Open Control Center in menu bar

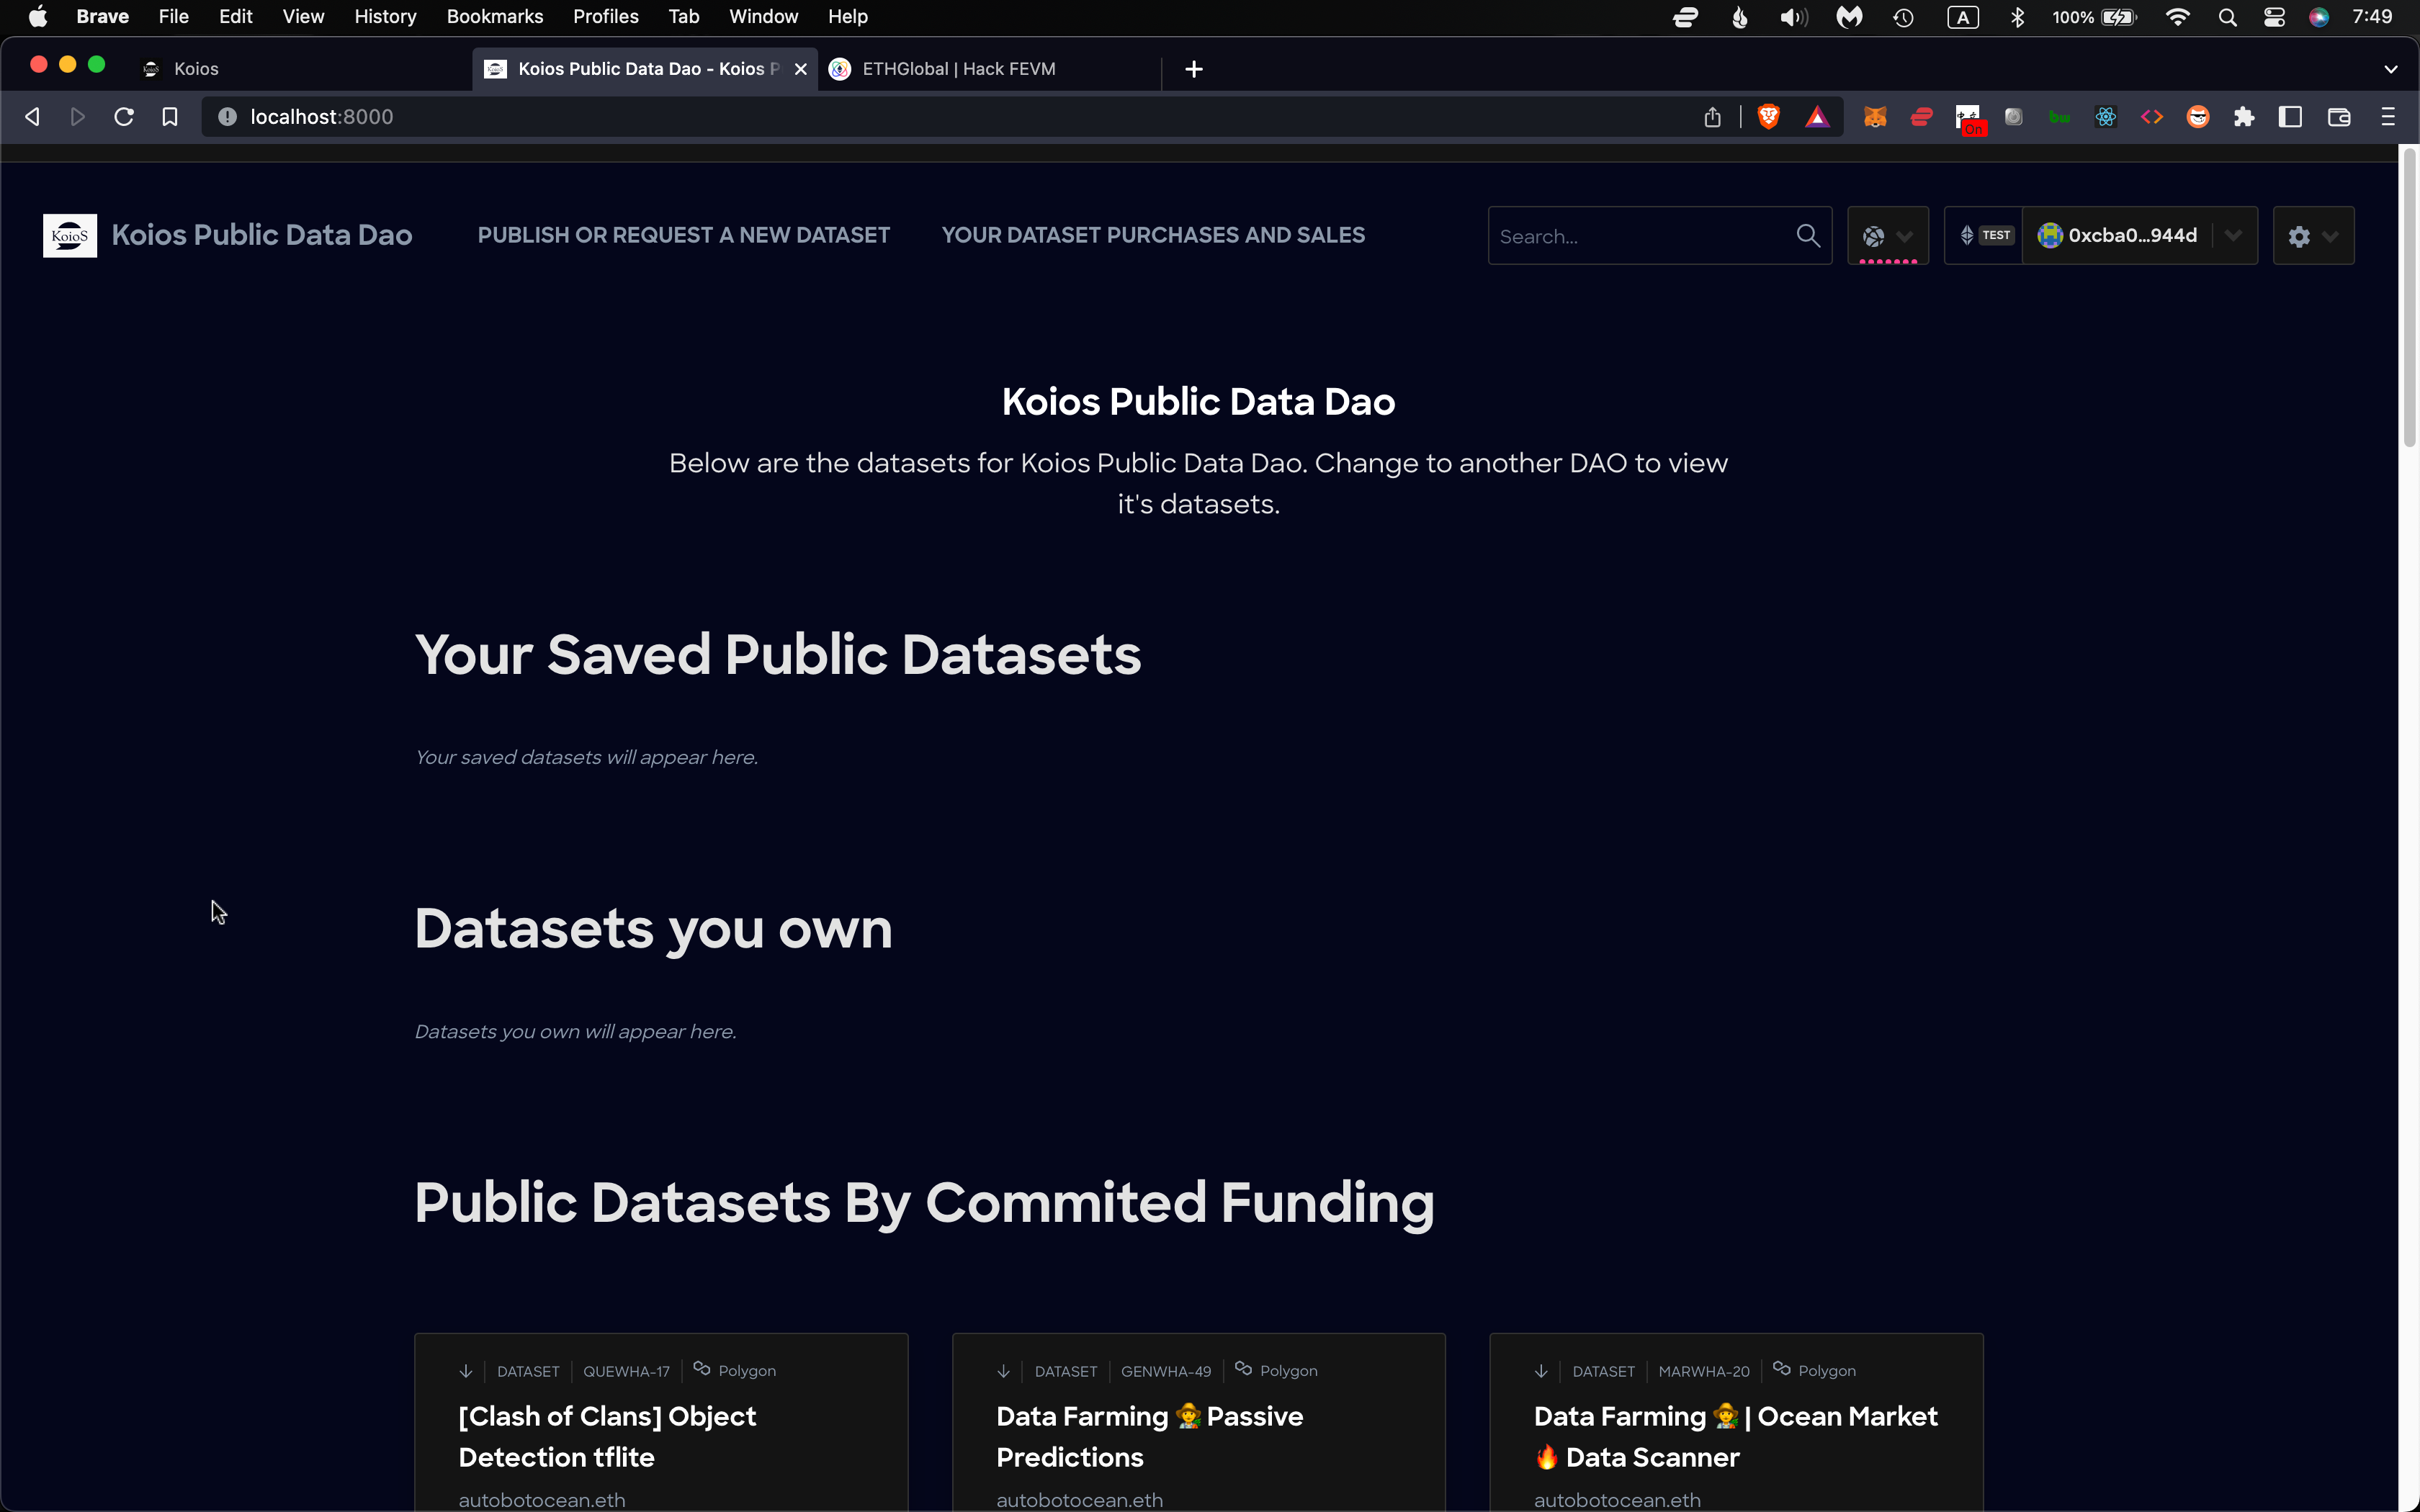(2273, 17)
